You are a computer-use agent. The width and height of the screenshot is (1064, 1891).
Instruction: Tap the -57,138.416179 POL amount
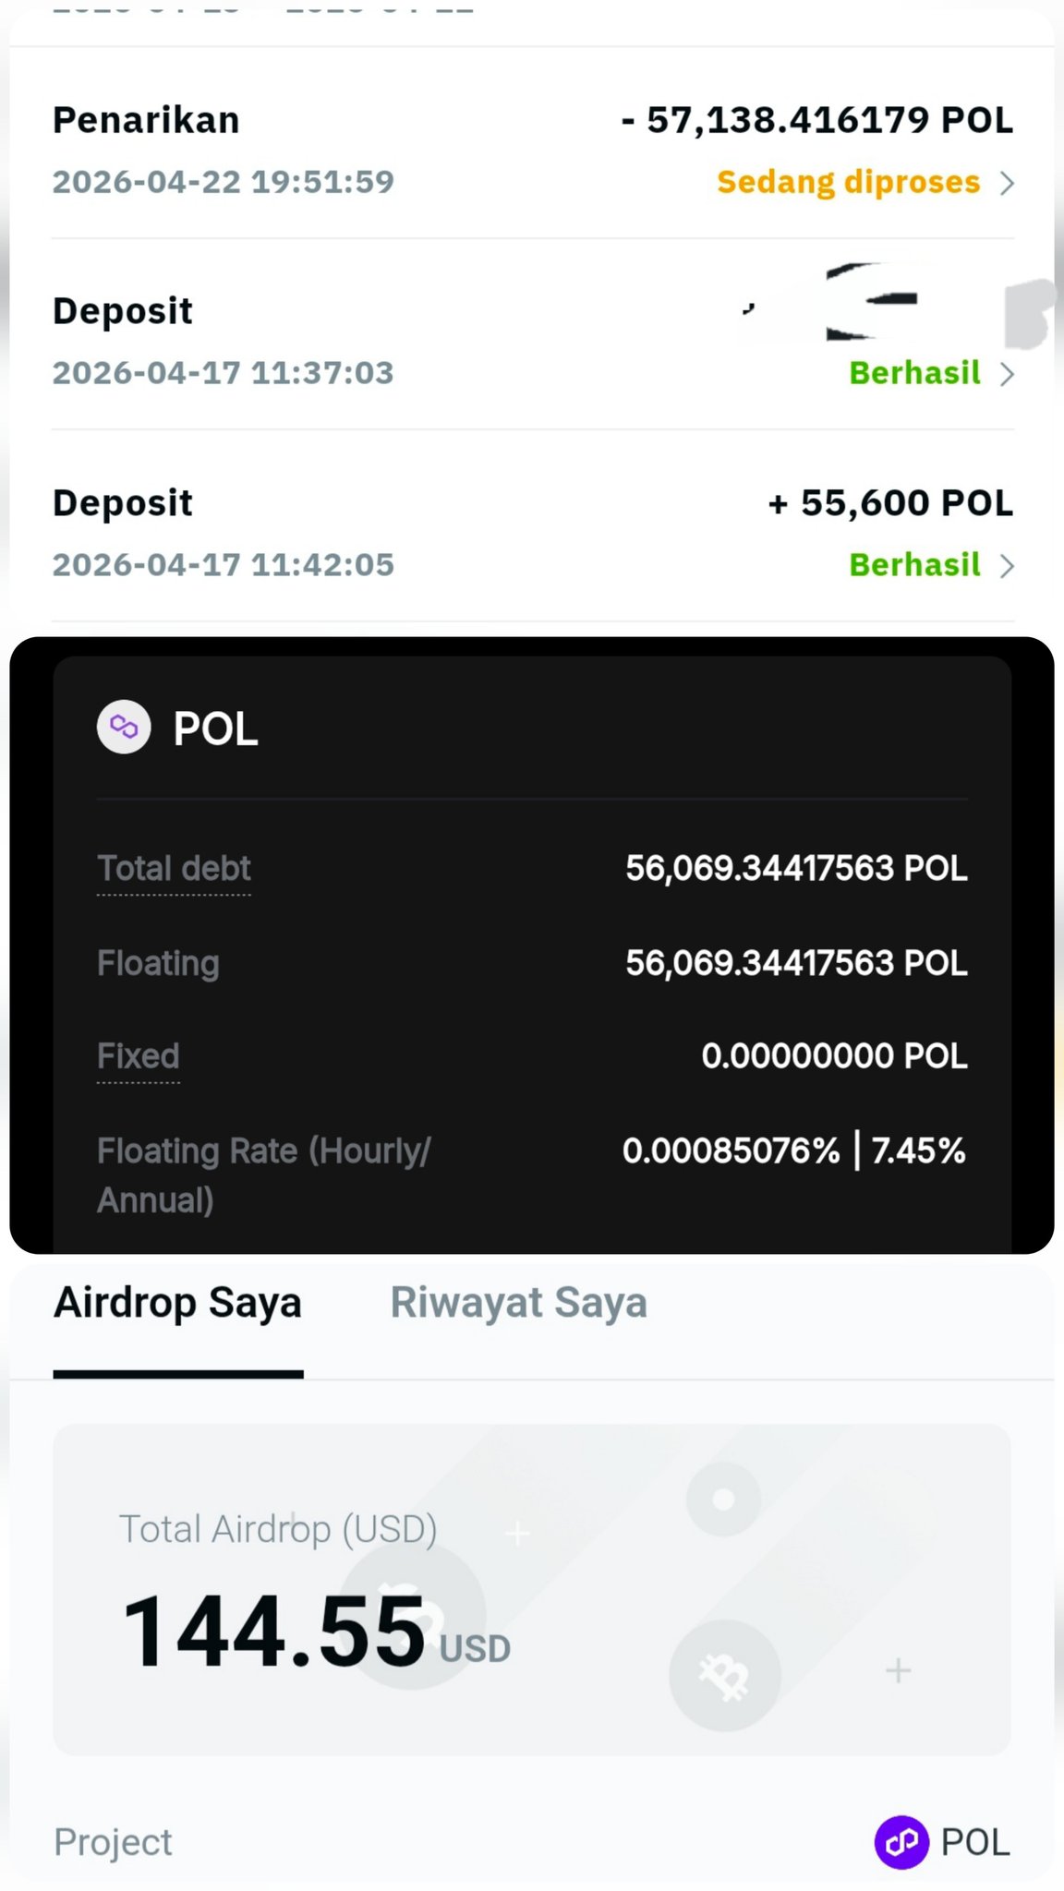tap(816, 120)
